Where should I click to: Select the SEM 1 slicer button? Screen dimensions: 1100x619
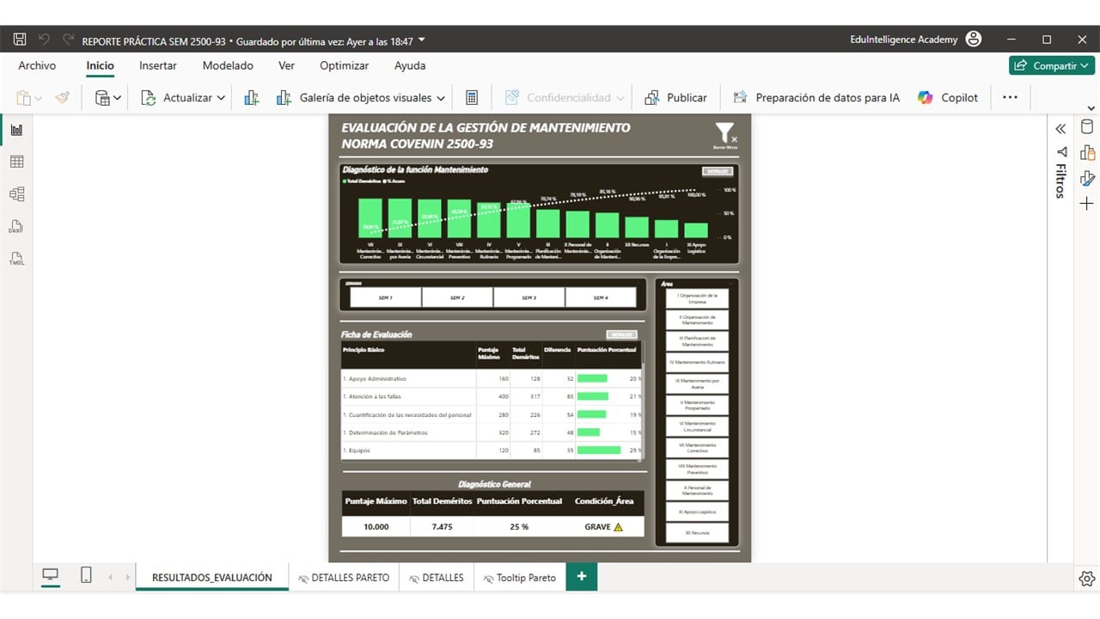coord(385,297)
